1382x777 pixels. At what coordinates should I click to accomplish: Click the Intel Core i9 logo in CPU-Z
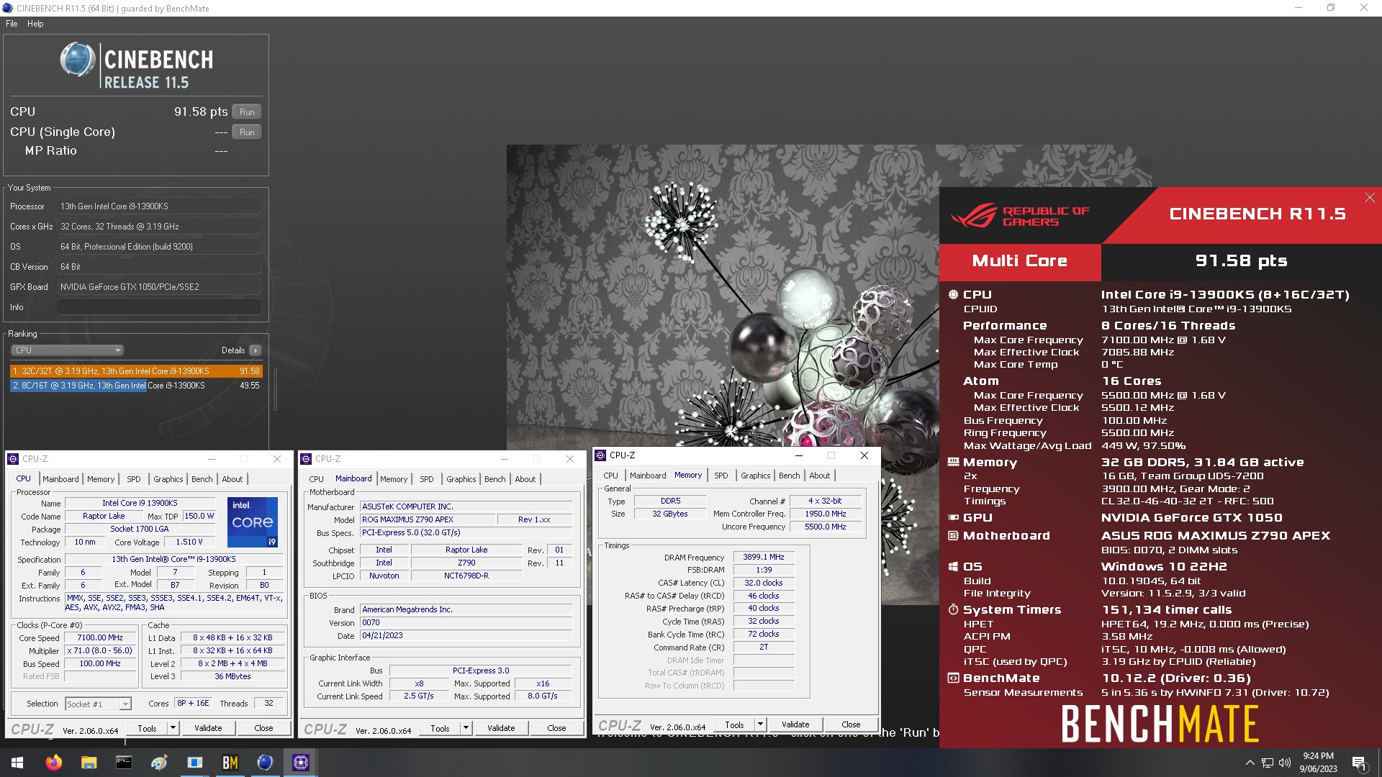coord(252,522)
